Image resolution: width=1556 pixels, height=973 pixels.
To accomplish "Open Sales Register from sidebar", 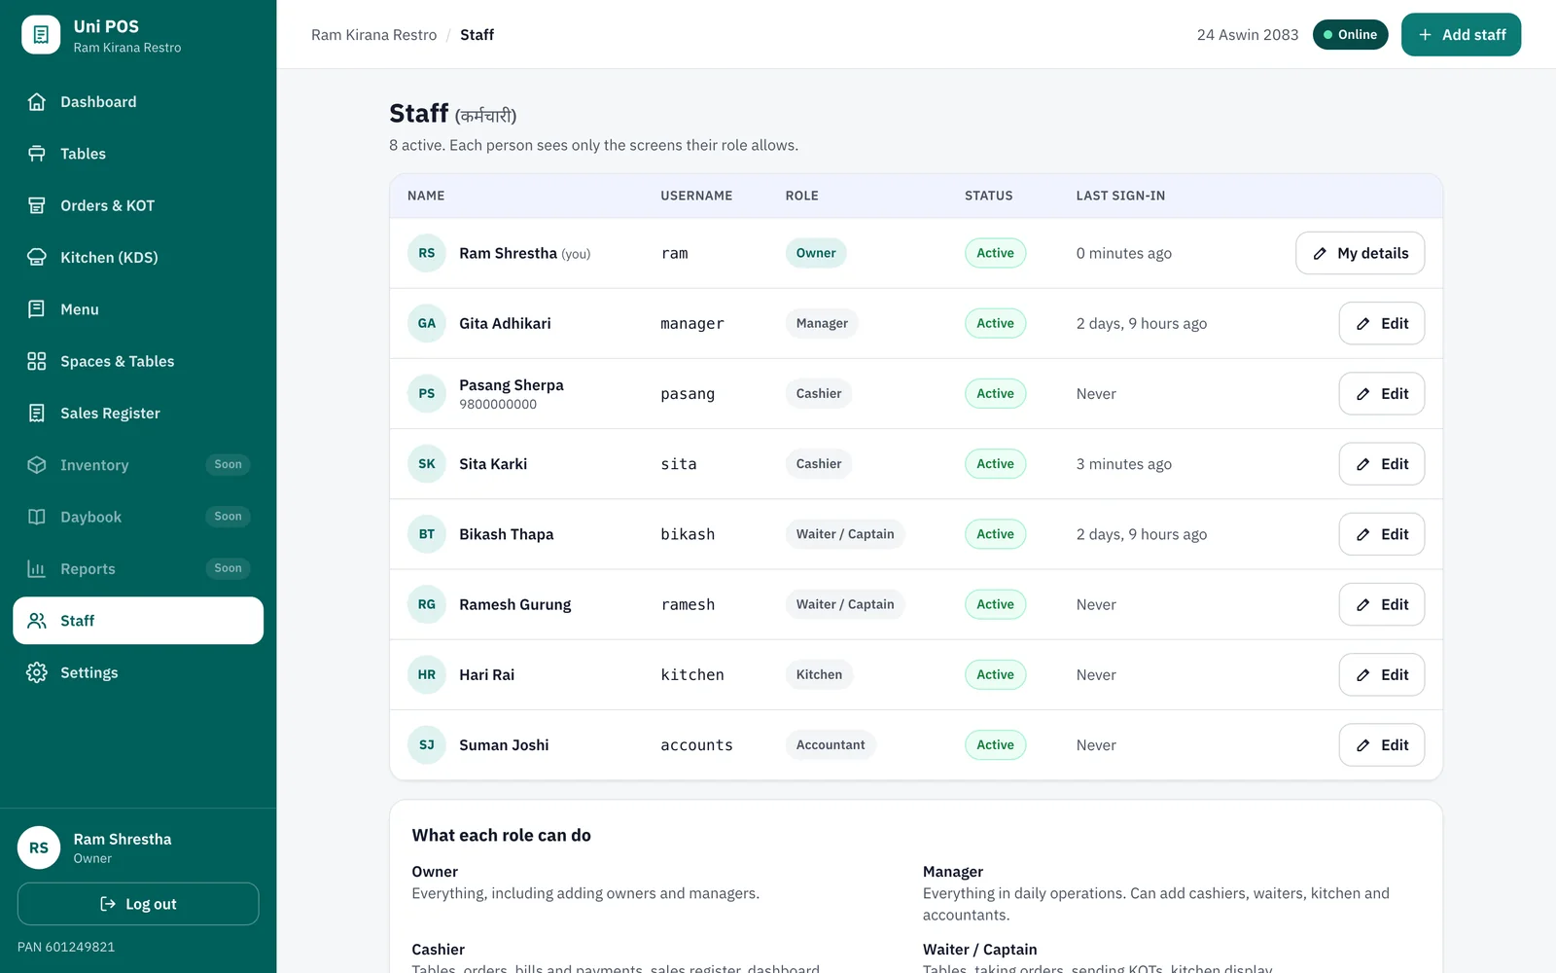I will (x=138, y=414).
